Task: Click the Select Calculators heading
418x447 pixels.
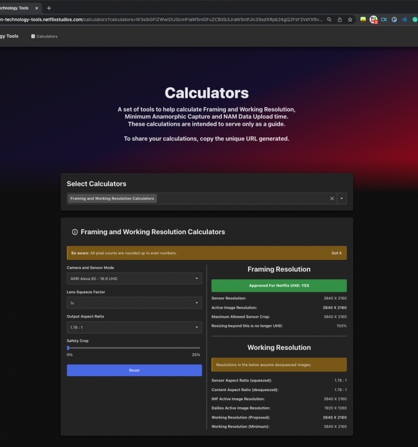Action: point(96,184)
